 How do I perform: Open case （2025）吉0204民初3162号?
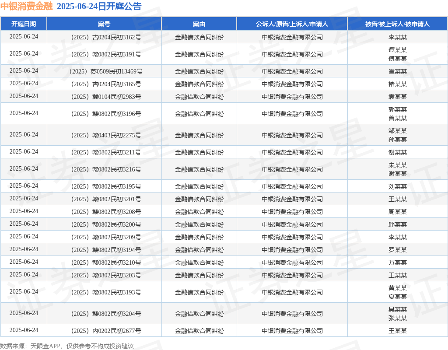pyautogui.click(x=104, y=37)
